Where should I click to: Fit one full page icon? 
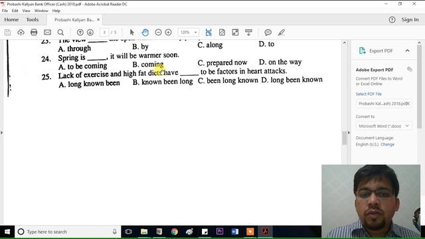[222, 33]
